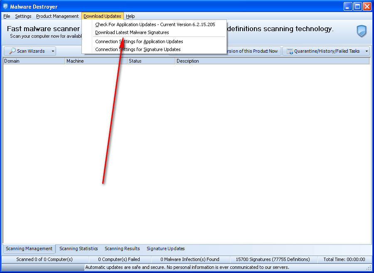Switch to the Signature Updates tab
The height and width of the screenshot is (273, 374).
coord(165,249)
